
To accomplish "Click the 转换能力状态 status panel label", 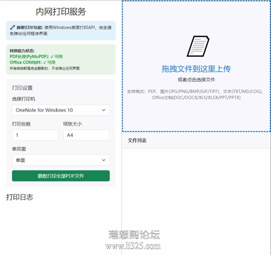I will (x=22, y=51).
